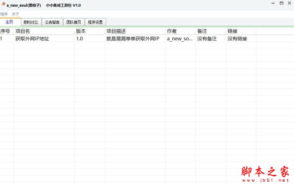Screen dimensions: 294x185
Task: Select the 获取外网IP地址 project row
Action: (x=32, y=39)
